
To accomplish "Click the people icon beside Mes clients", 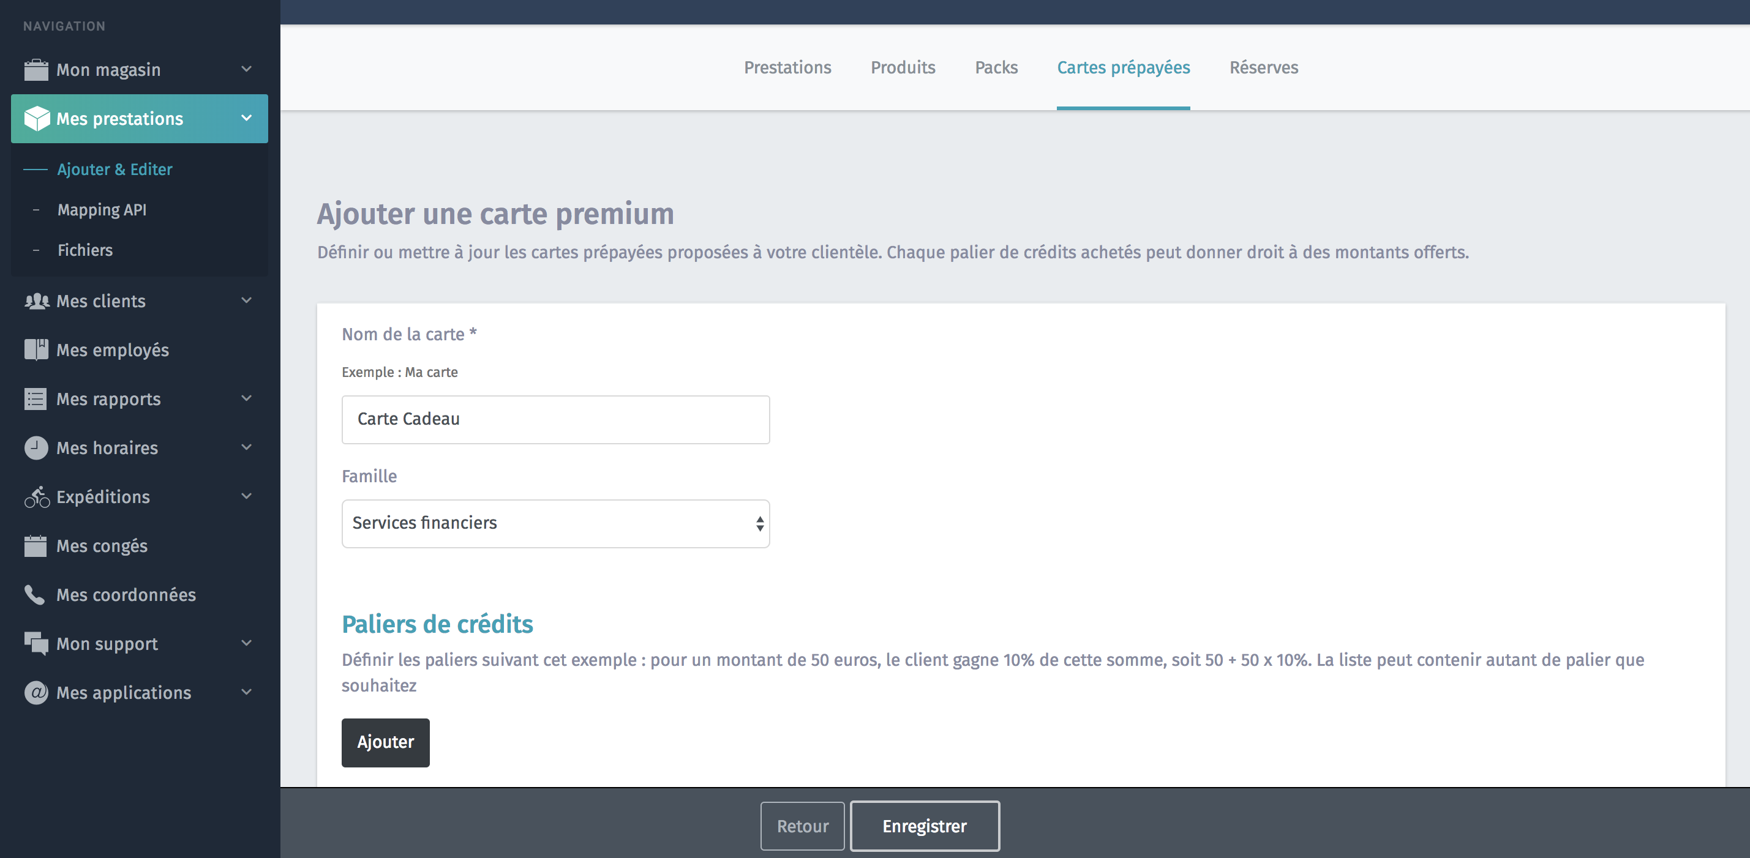I will click(37, 301).
